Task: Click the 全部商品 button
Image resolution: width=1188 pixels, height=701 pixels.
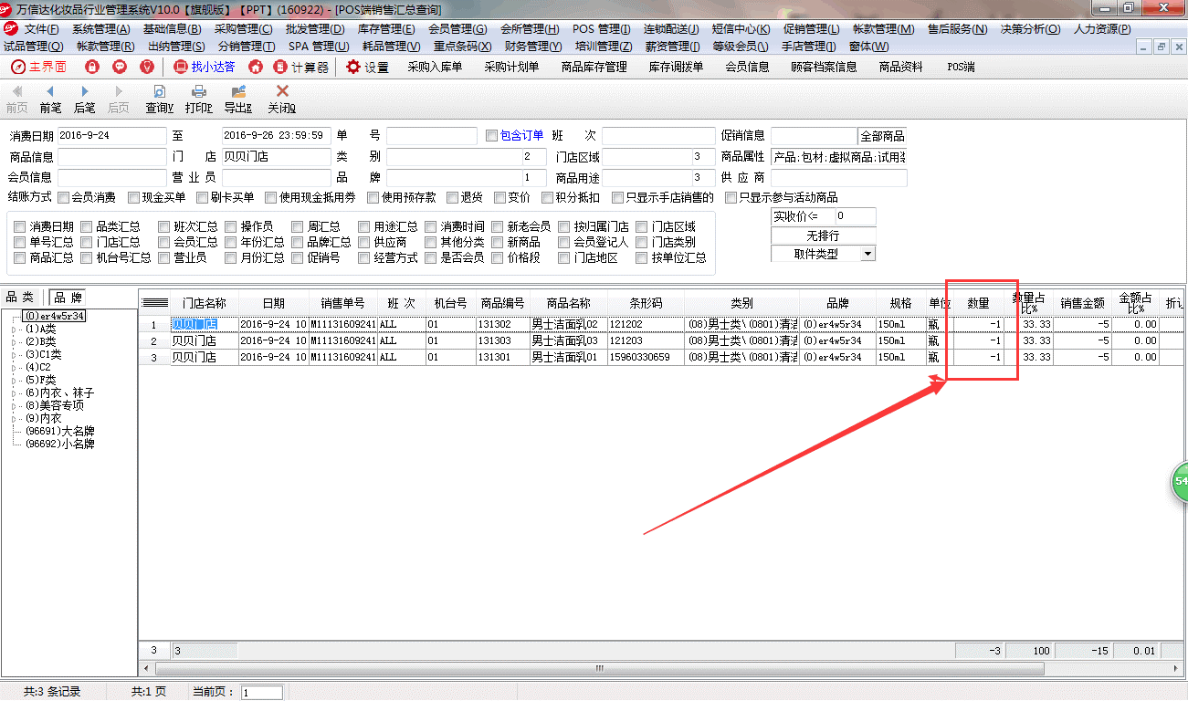Action: 882,135
